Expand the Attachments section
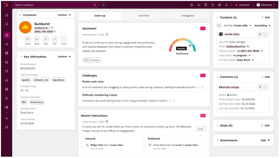The width and height of the screenshot is (280, 158). [x=218, y=140]
